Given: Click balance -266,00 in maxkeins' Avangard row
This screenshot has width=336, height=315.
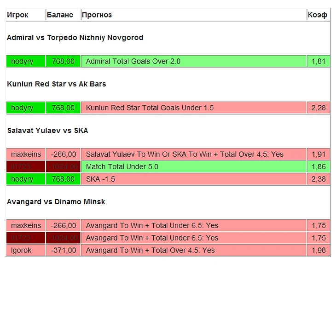Looking at the screenshot, I should tap(63, 225).
